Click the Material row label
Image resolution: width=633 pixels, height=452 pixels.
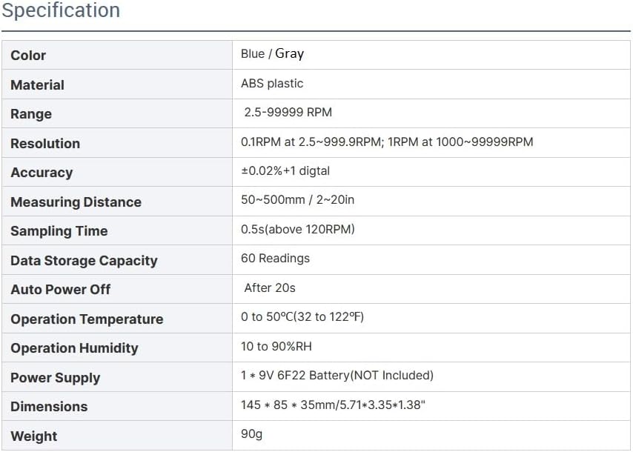click(37, 85)
